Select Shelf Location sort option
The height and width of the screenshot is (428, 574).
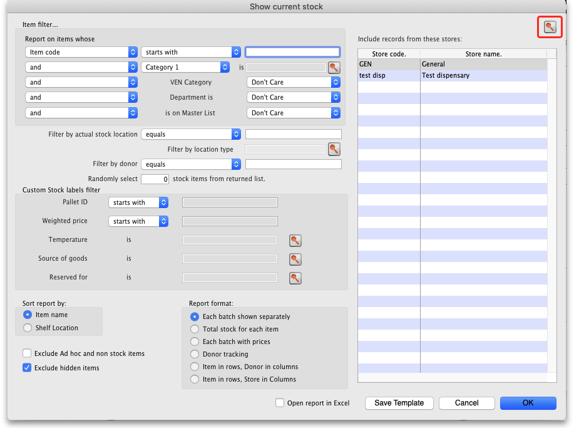pyautogui.click(x=27, y=328)
